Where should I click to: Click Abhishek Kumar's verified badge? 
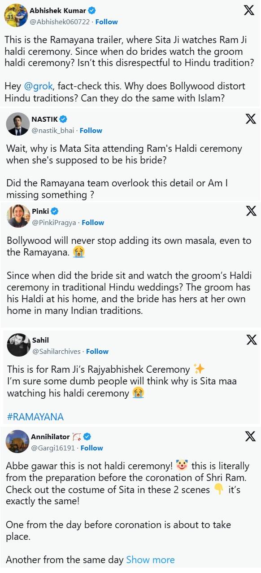click(x=92, y=11)
